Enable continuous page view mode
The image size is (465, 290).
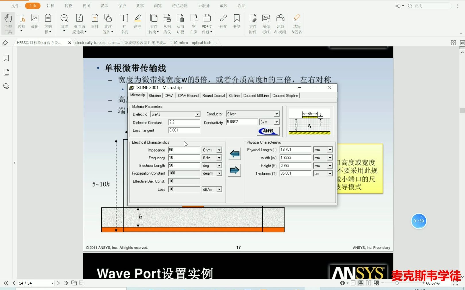click(x=361, y=283)
